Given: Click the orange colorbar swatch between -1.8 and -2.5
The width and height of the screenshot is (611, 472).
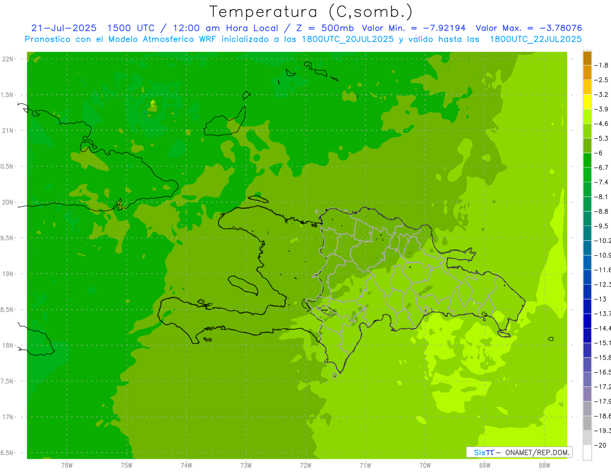Looking at the screenshot, I should (587, 72).
